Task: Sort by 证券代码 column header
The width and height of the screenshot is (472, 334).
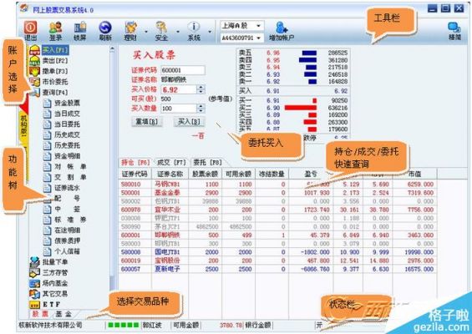Action: pos(134,174)
